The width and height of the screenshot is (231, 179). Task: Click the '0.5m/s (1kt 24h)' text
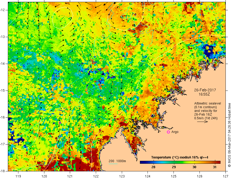point(206,118)
